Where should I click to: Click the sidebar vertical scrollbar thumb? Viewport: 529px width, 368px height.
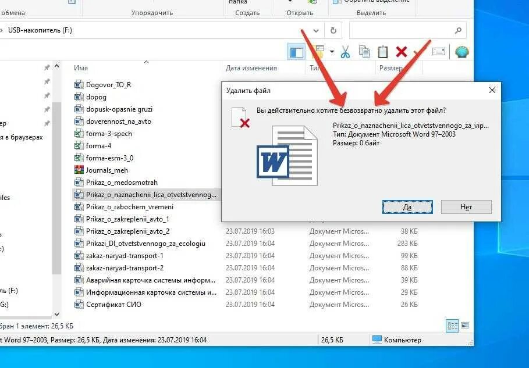tap(56, 188)
